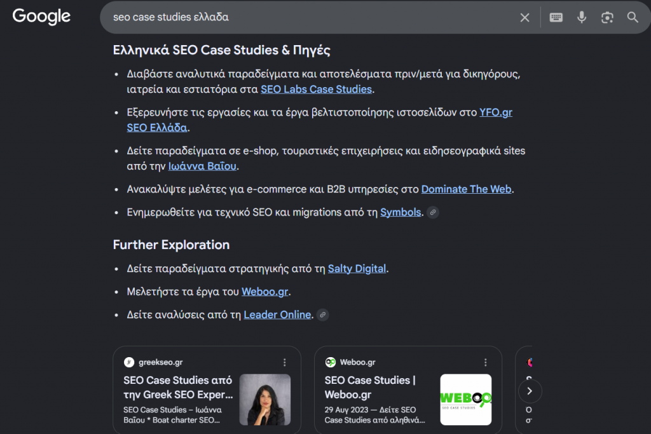The height and width of the screenshot is (434, 651).
Task: Show next source cards with the arrow
Action: (x=530, y=391)
